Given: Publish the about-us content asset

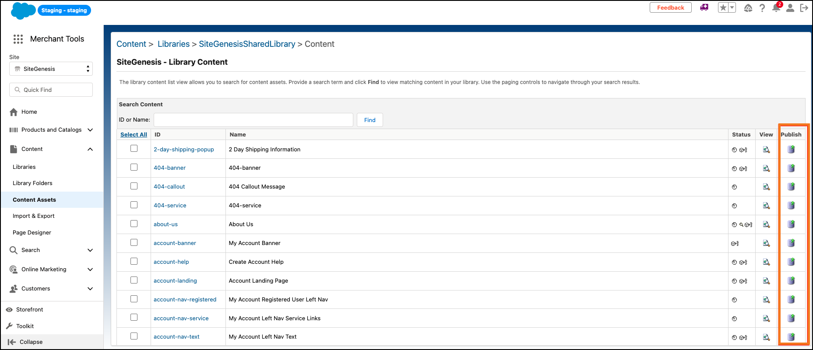Looking at the screenshot, I should pos(791,224).
